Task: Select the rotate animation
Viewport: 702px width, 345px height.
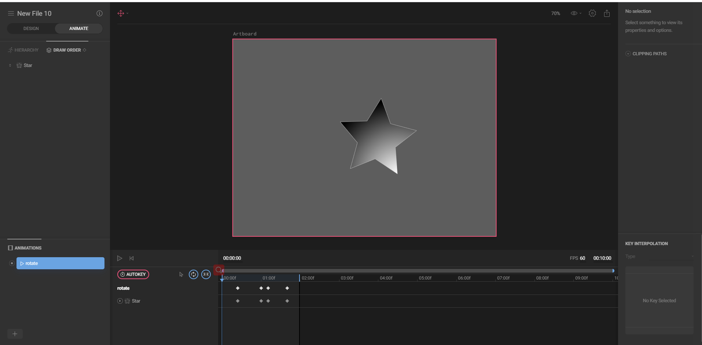Action: pyautogui.click(x=60, y=263)
